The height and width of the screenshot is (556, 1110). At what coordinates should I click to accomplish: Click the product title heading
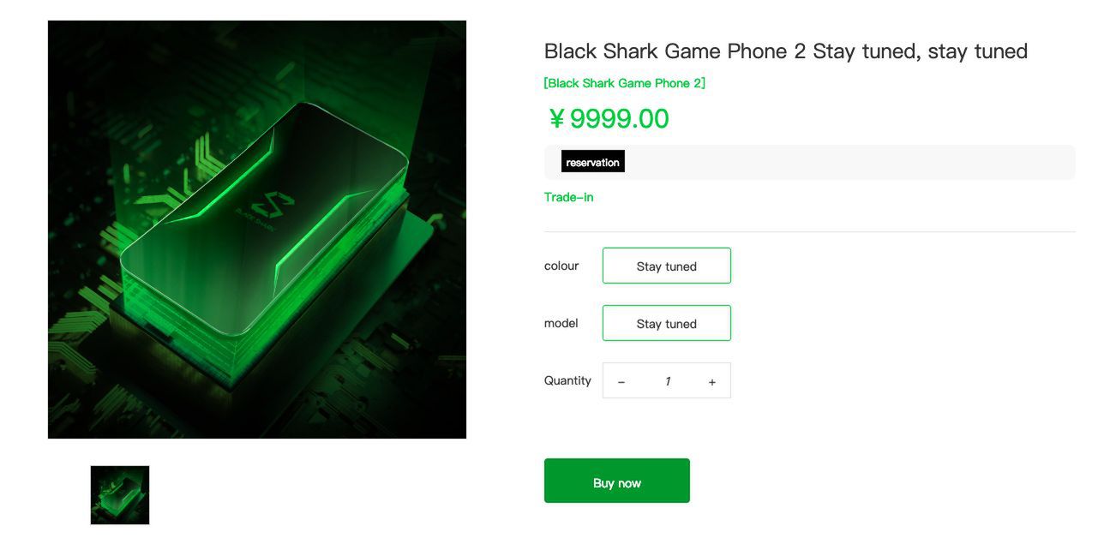(x=785, y=51)
